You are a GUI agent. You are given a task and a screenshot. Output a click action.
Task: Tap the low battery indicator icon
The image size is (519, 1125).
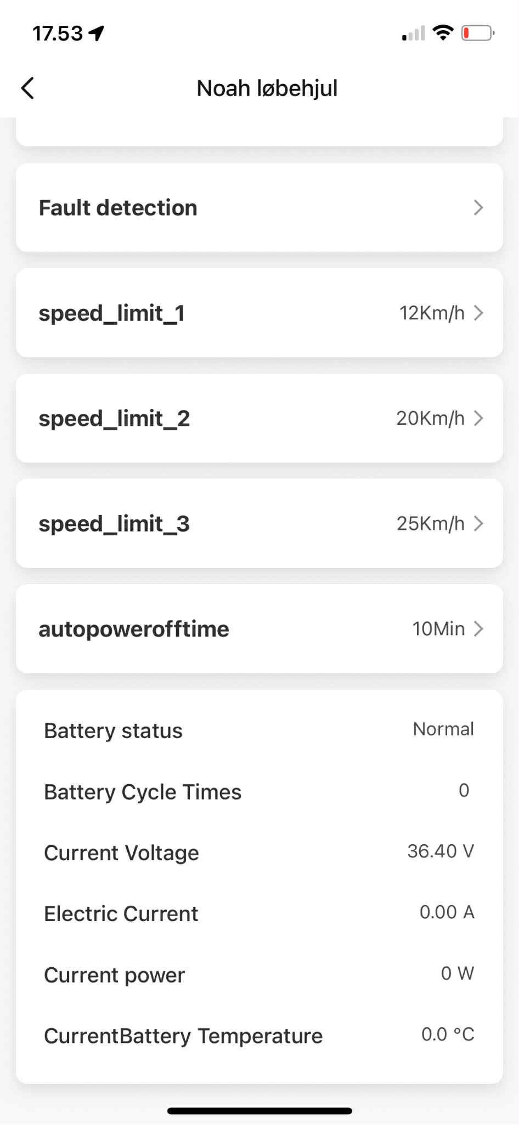477,34
